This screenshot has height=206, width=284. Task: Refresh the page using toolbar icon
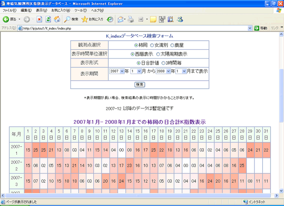click(x=48, y=19)
